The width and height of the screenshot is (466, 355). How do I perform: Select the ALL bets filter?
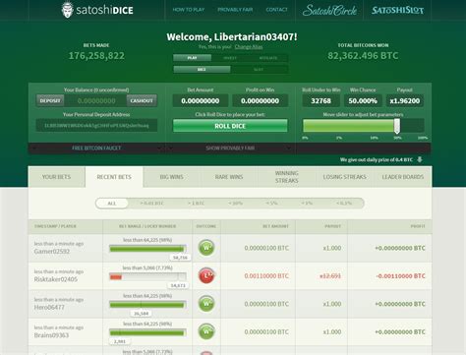(112, 204)
